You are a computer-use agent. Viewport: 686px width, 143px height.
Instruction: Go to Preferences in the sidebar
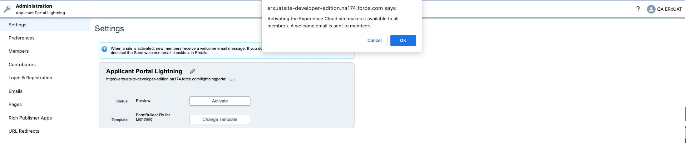click(x=21, y=38)
